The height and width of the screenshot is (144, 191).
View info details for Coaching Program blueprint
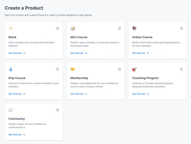[x=181, y=69]
